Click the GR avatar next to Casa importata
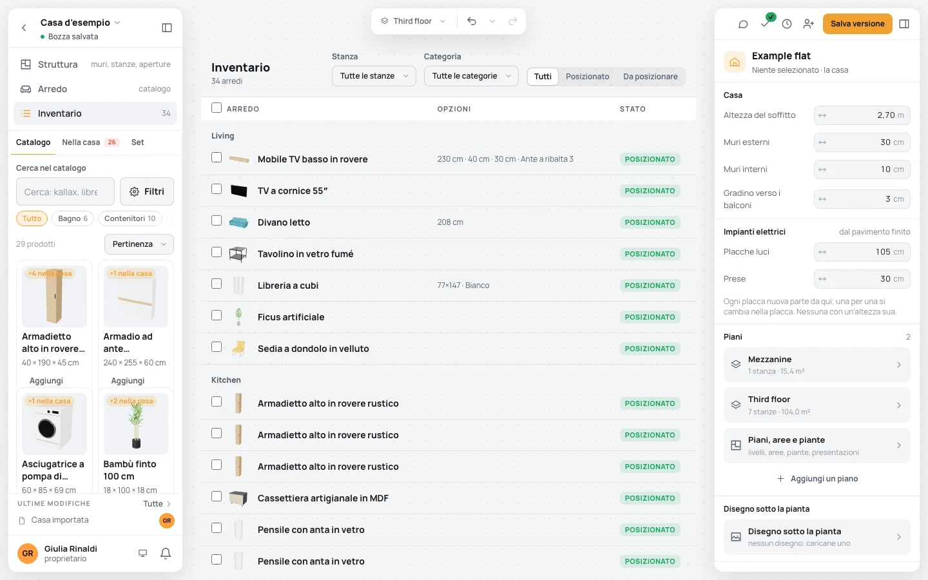Image resolution: width=928 pixels, height=580 pixels. [x=167, y=521]
